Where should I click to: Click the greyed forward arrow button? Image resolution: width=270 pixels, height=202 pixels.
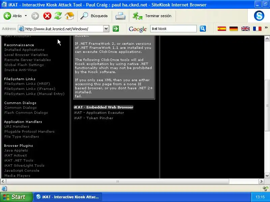click(35, 16)
